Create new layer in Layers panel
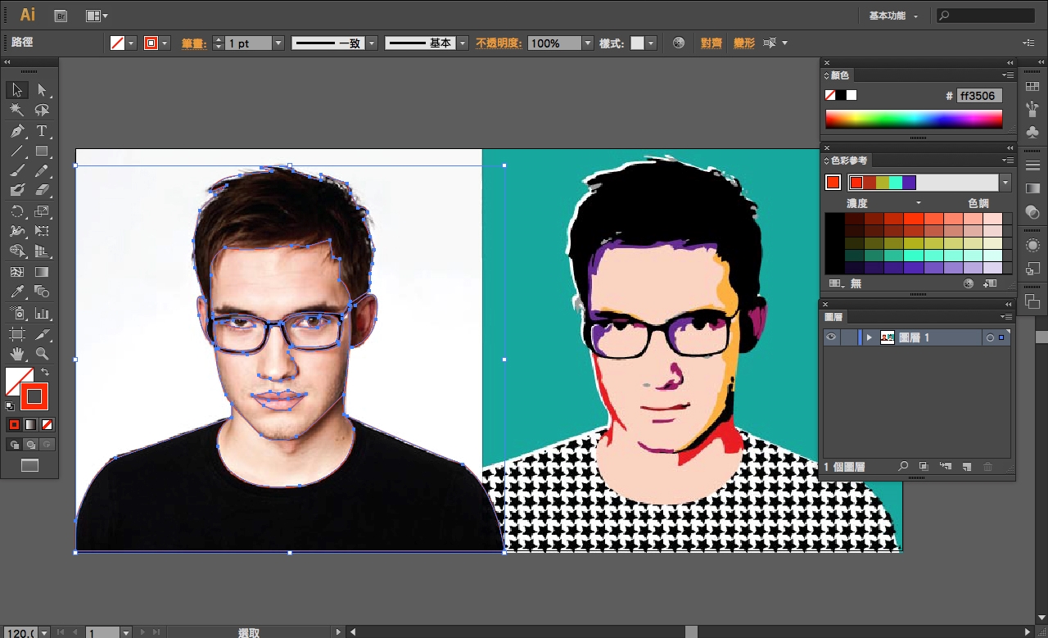Image resolution: width=1048 pixels, height=638 pixels. pyautogui.click(x=966, y=467)
